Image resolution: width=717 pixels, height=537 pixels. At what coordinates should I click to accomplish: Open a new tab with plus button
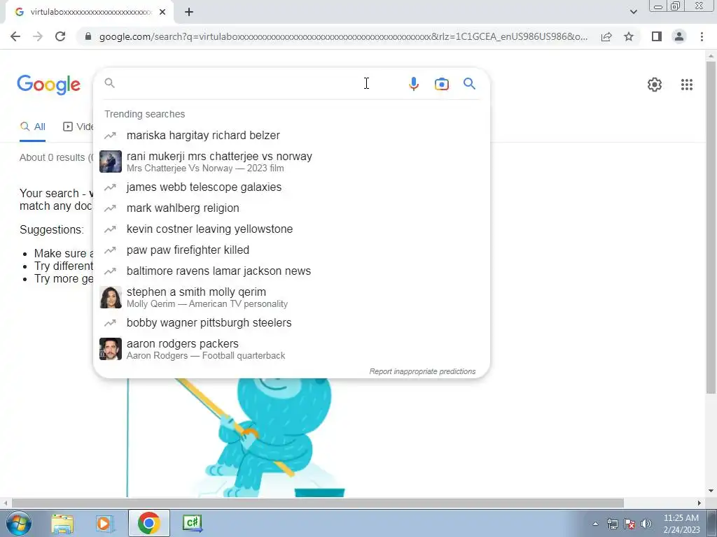click(189, 13)
